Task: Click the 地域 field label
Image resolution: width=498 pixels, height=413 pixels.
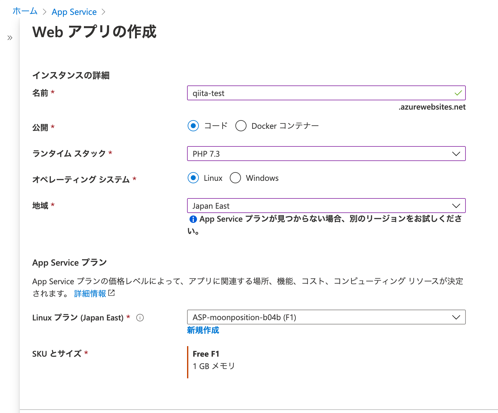Action: 40,205
